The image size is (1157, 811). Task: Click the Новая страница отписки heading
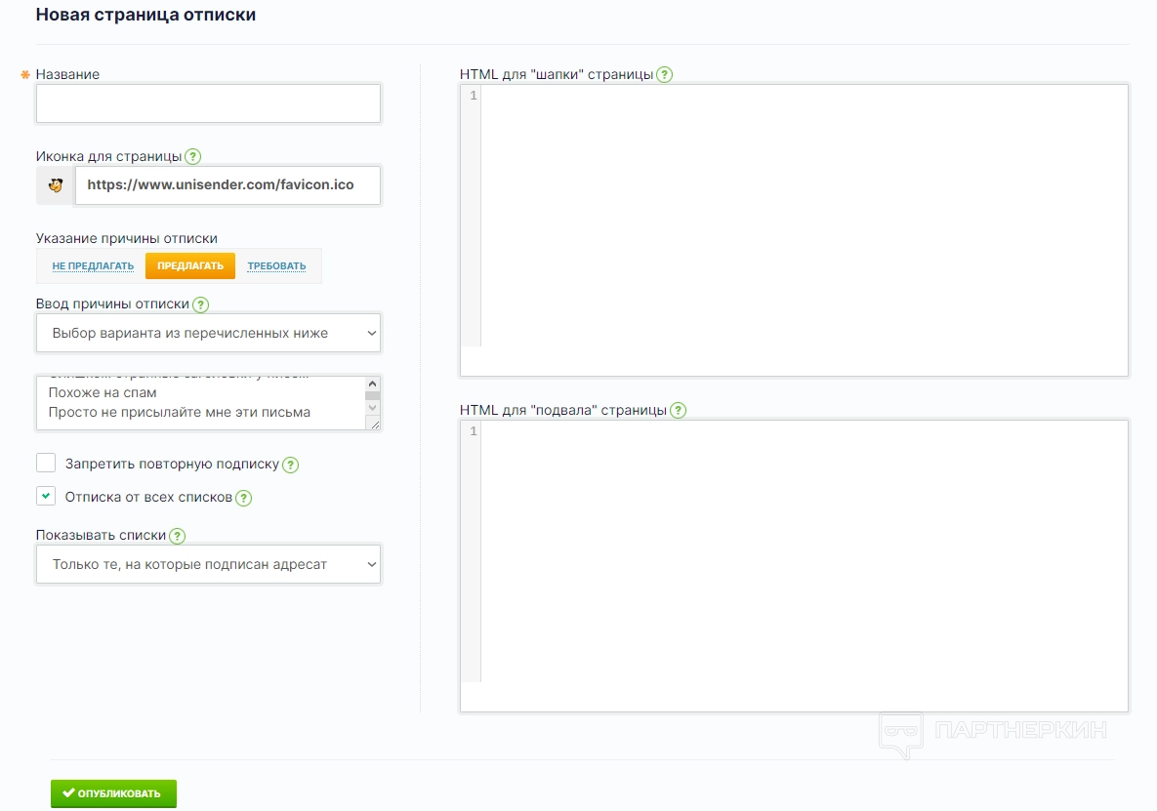click(146, 15)
